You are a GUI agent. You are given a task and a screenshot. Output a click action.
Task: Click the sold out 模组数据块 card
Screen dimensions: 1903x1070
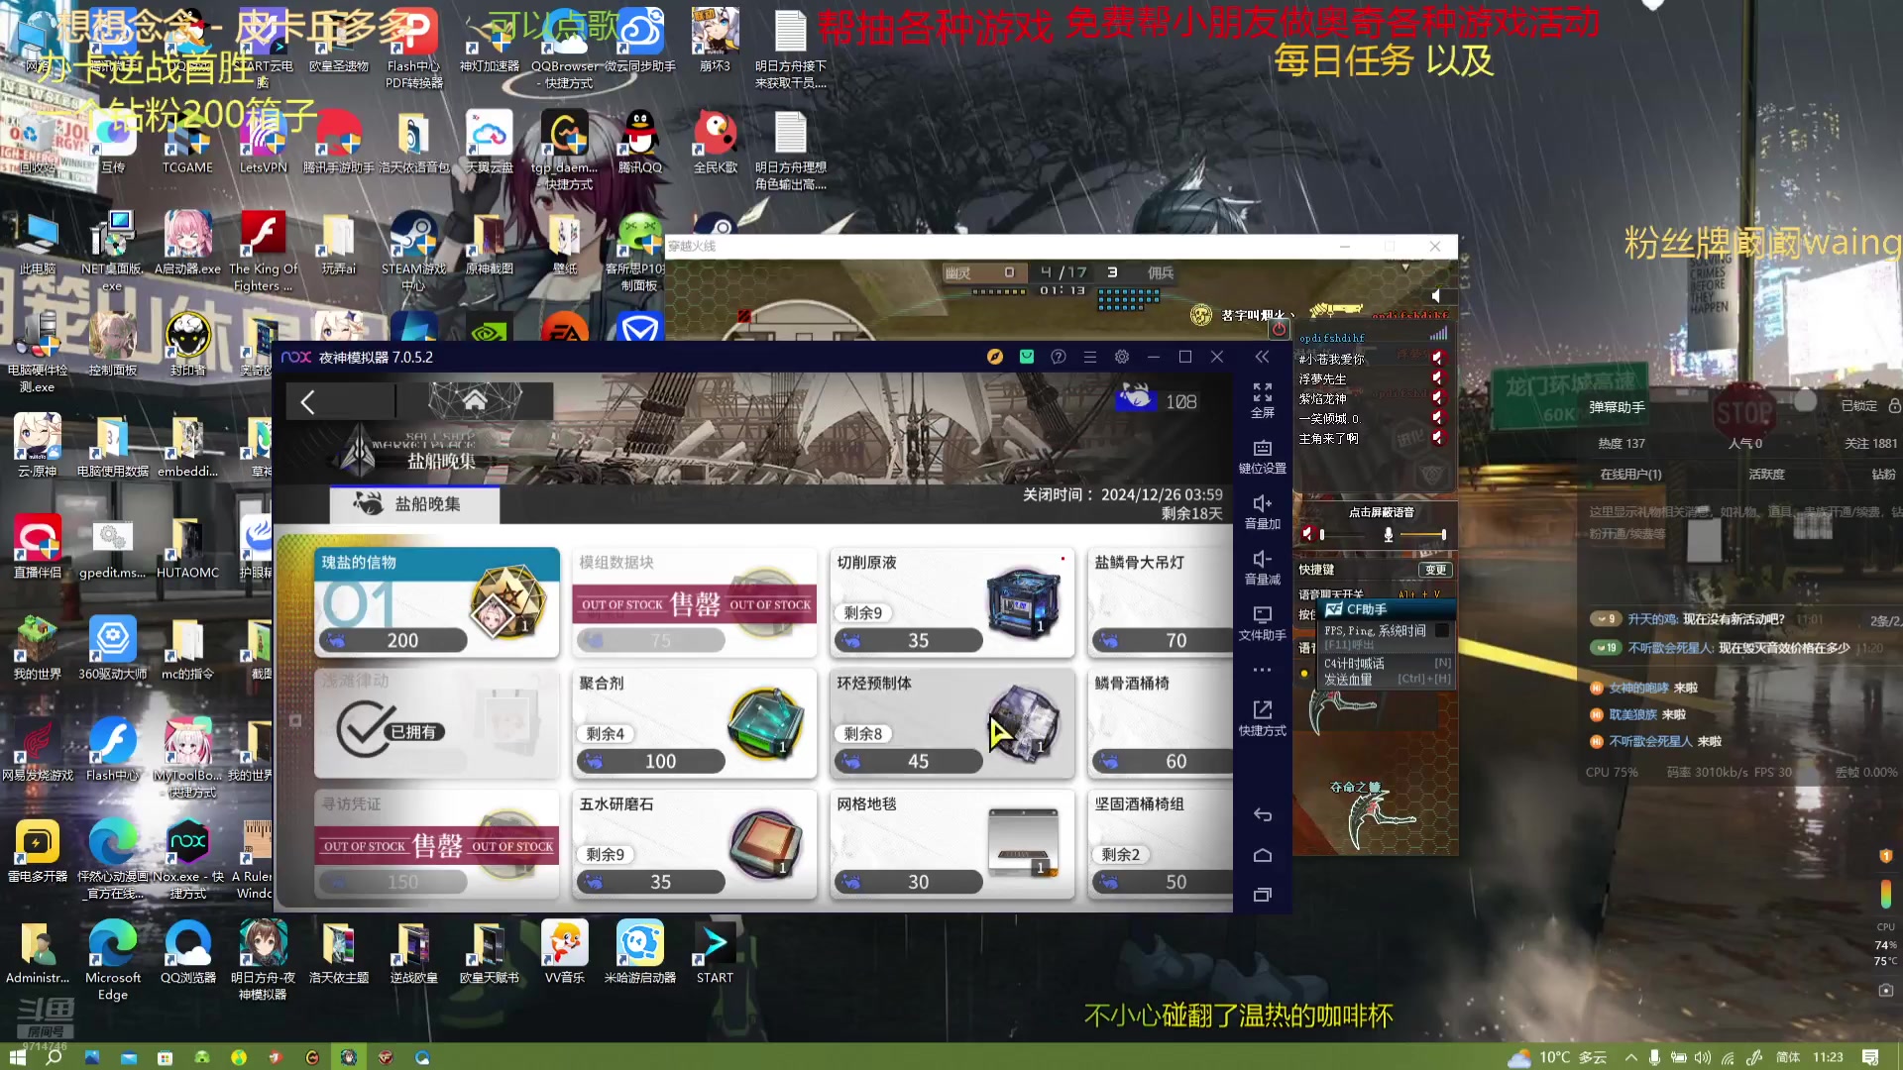(694, 602)
